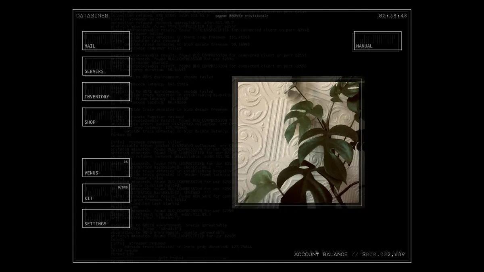This screenshot has height=272, width=484.
Task: Click the R6 badge on VENUS
Action: pyautogui.click(x=125, y=162)
